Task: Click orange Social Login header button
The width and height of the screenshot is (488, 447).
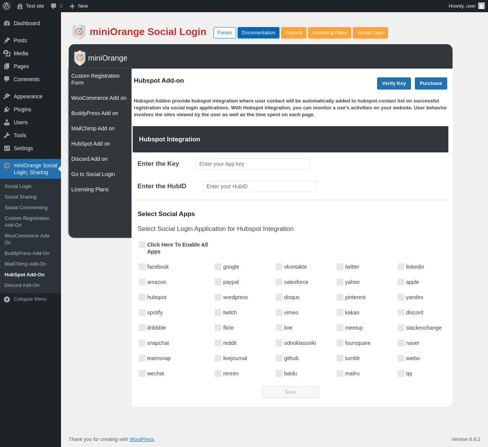Action: (370, 33)
